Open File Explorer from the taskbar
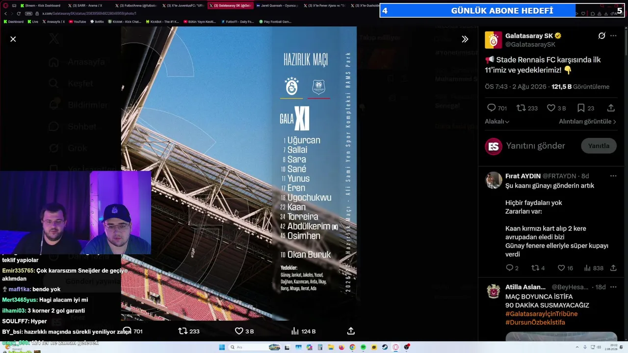The image size is (628, 353). coord(331,347)
